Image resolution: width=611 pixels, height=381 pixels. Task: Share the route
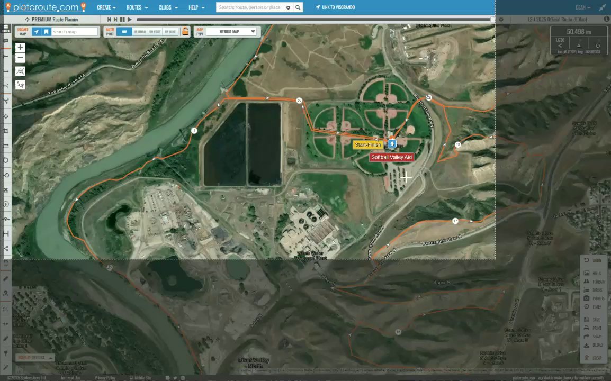click(x=592, y=336)
